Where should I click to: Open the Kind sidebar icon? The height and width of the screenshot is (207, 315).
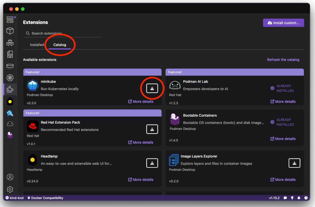click(x=10, y=113)
